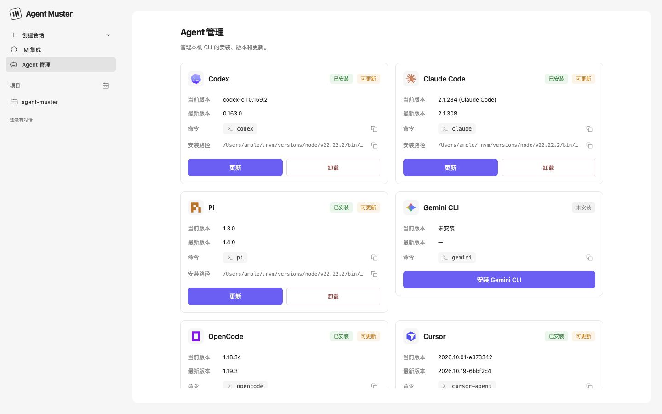
Task: Uninstall Claude Code with 卸载 button
Action: tap(548, 167)
